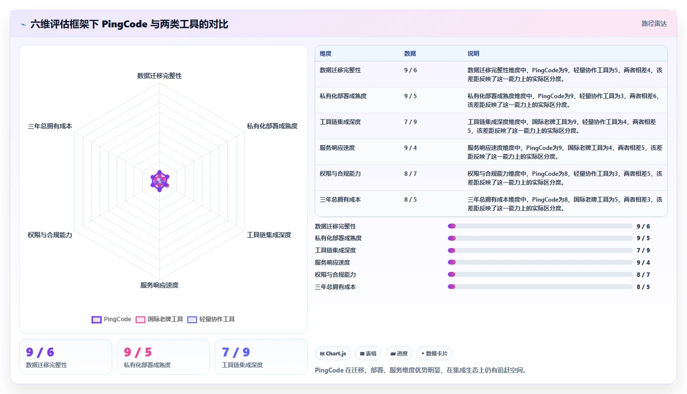This screenshot has width=687, height=394.
Task: Click the 7 / 9 value beside the 工具链集成深度 progress bar
Action: pyautogui.click(x=643, y=250)
